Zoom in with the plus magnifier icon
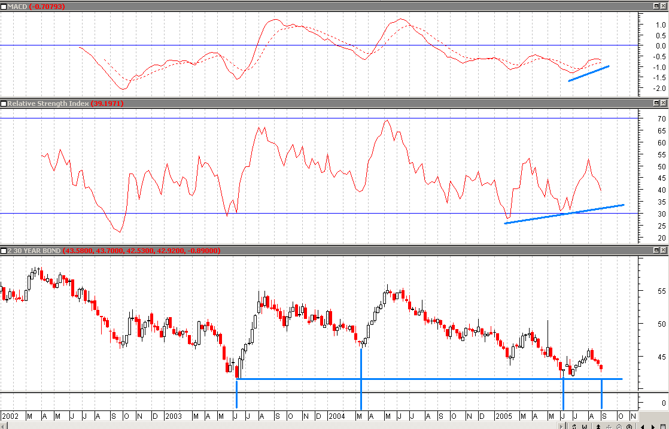 pyautogui.click(x=630, y=427)
